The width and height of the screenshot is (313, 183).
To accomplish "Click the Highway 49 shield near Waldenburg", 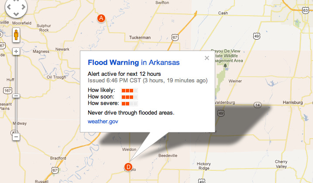I will 222,113.
